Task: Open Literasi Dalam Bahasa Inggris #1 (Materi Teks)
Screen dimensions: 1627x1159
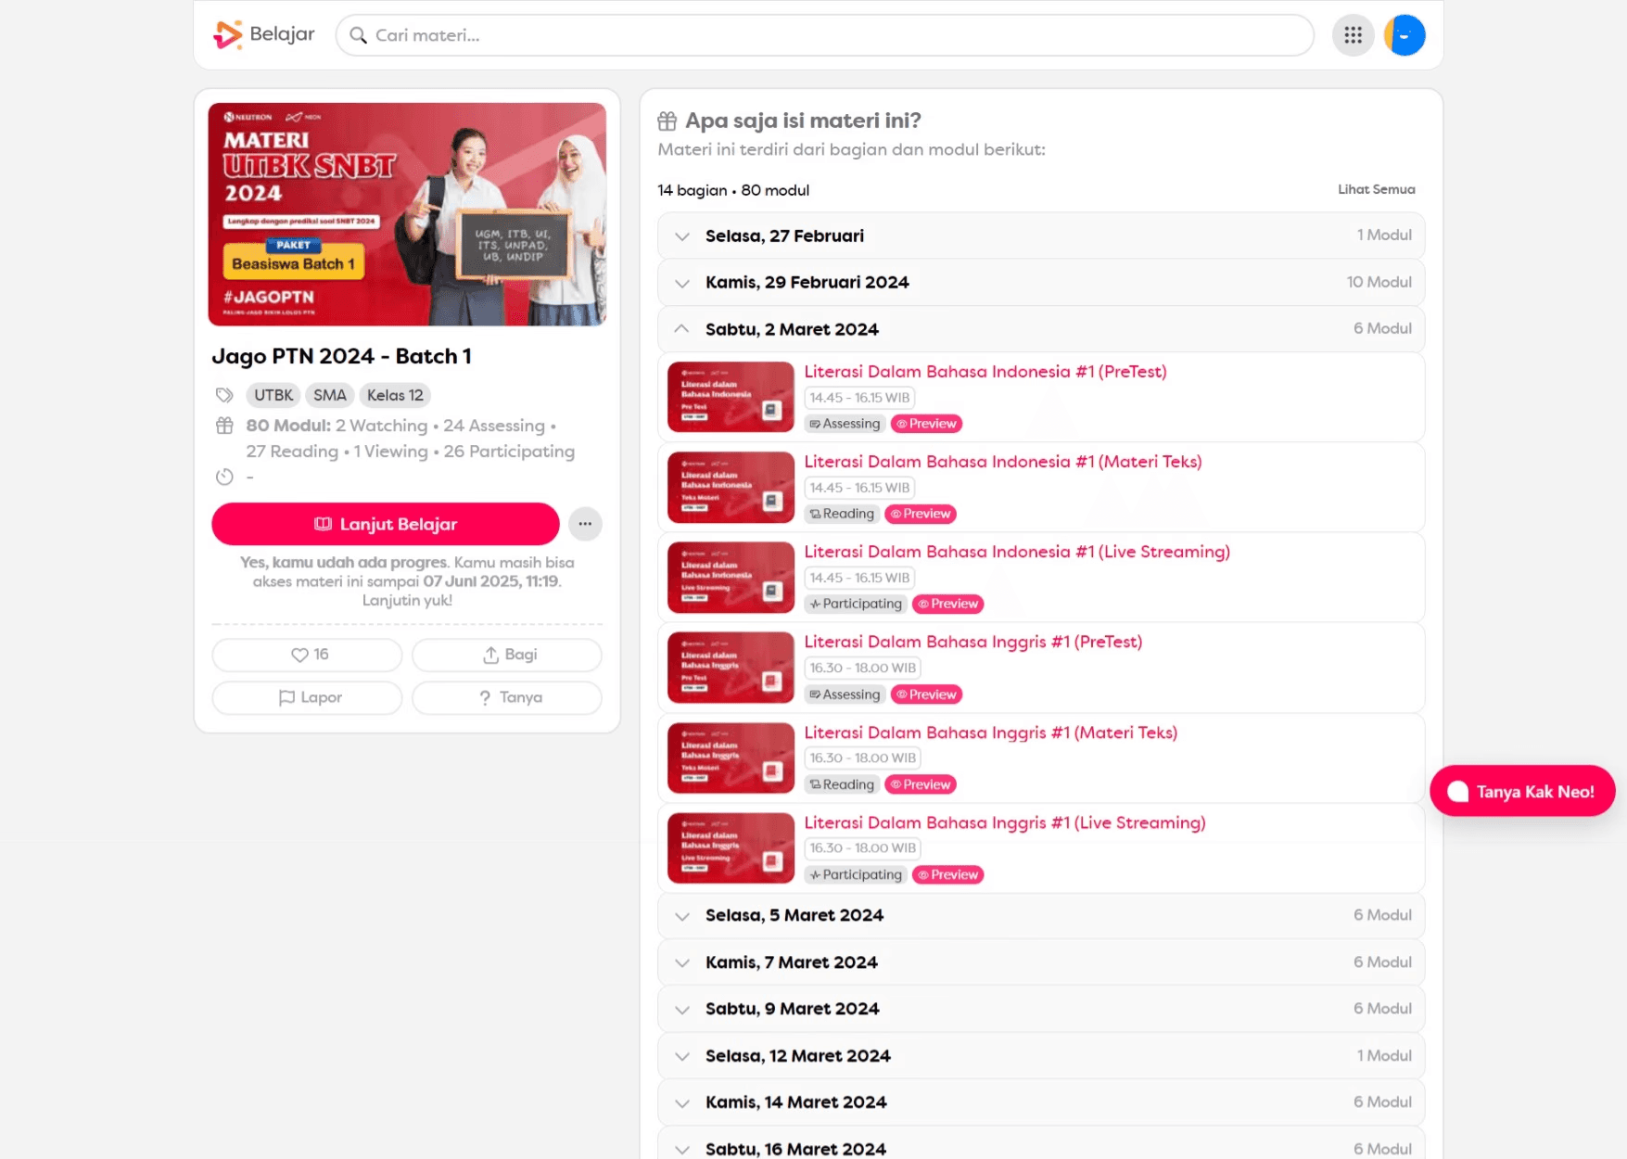Action: 991,732
